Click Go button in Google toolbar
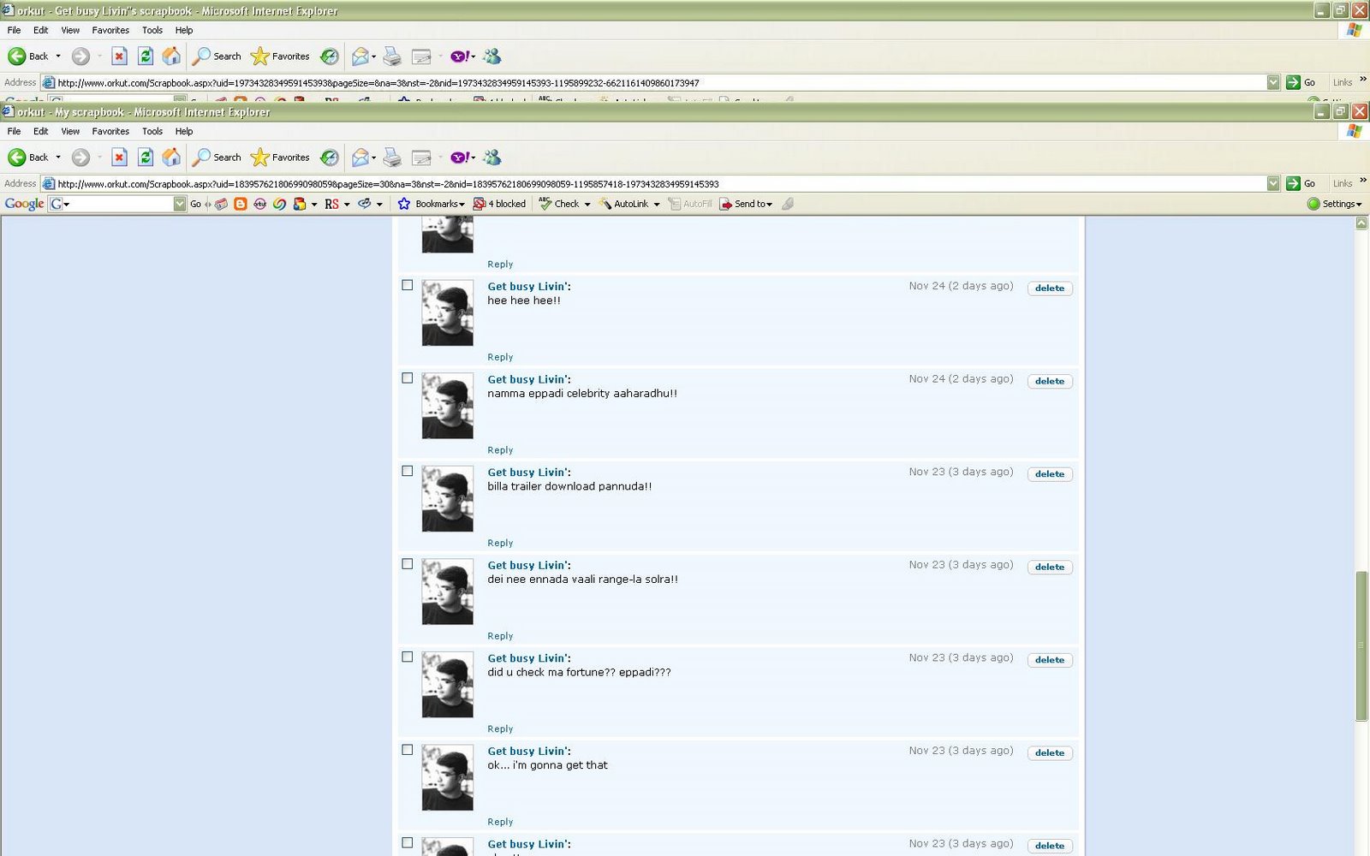The height and width of the screenshot is (856, 1370). click(x=195, y=204)
